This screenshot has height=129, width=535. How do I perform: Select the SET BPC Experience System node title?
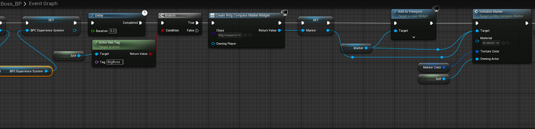[x=51, y=20]
